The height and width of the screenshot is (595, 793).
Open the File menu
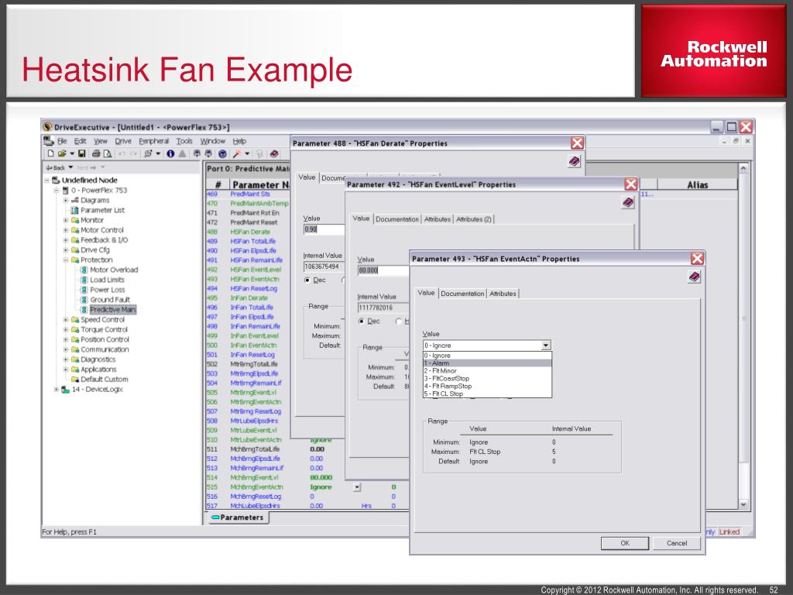click(62, 141)
